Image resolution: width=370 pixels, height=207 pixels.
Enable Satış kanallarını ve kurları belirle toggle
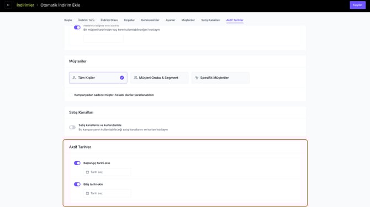pos(72,127)
